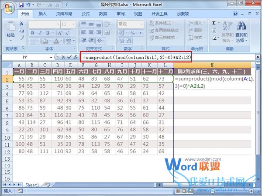This screenshot has width=262, height=196.
Task: Open the cell borders button
Action: (33, 41)
